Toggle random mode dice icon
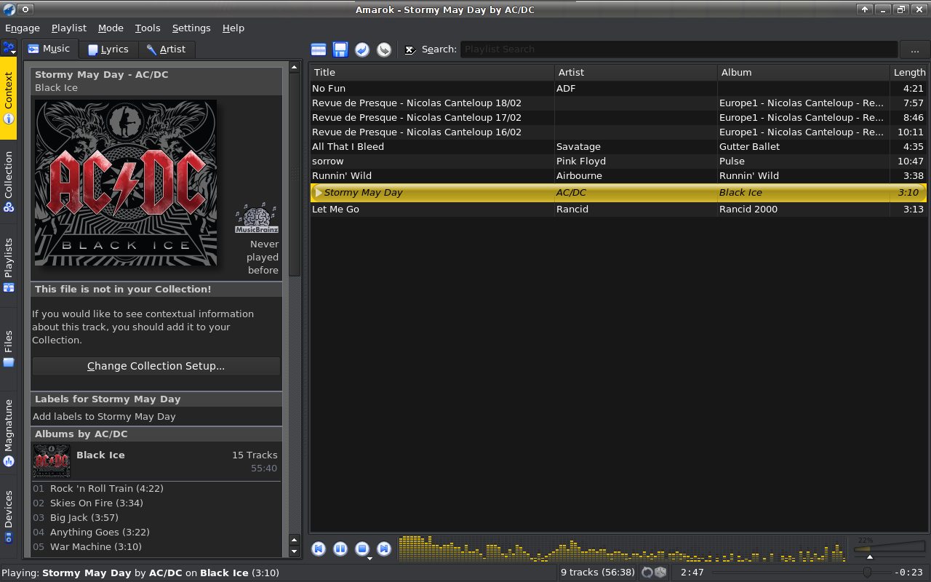The width and height of the screenshot is (931, 582). point(660,573)
